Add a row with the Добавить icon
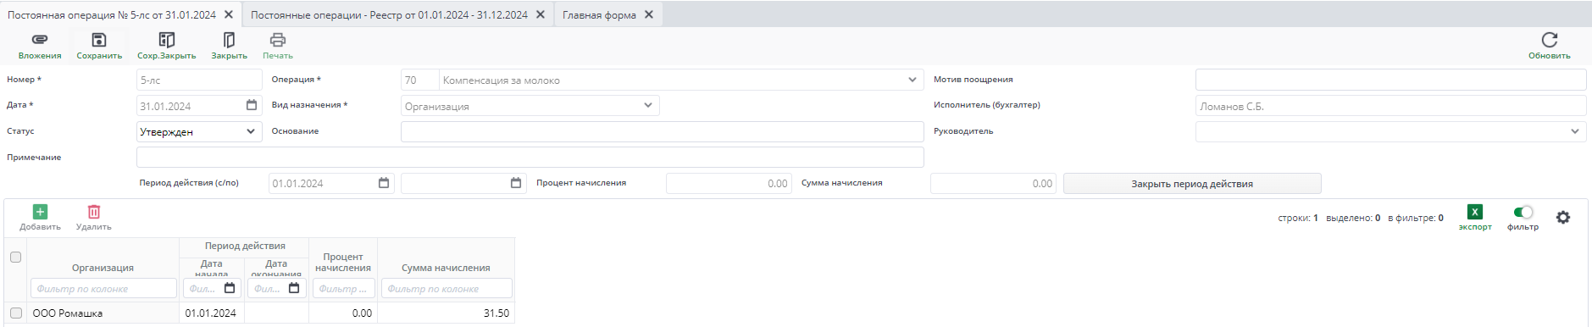This screenshot has height=327, width=1592. tap(40, 212)
